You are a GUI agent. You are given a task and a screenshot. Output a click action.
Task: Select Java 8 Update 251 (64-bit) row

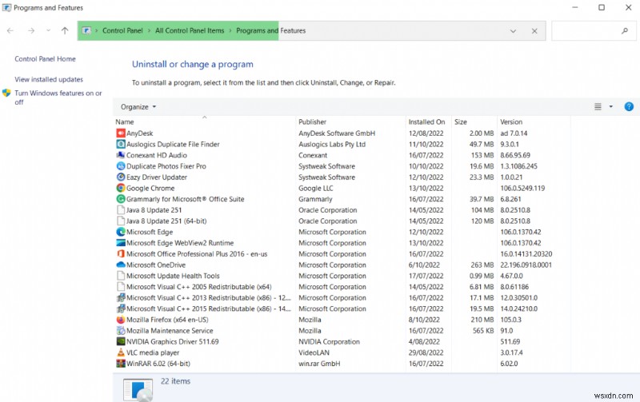tap(342, 221)
